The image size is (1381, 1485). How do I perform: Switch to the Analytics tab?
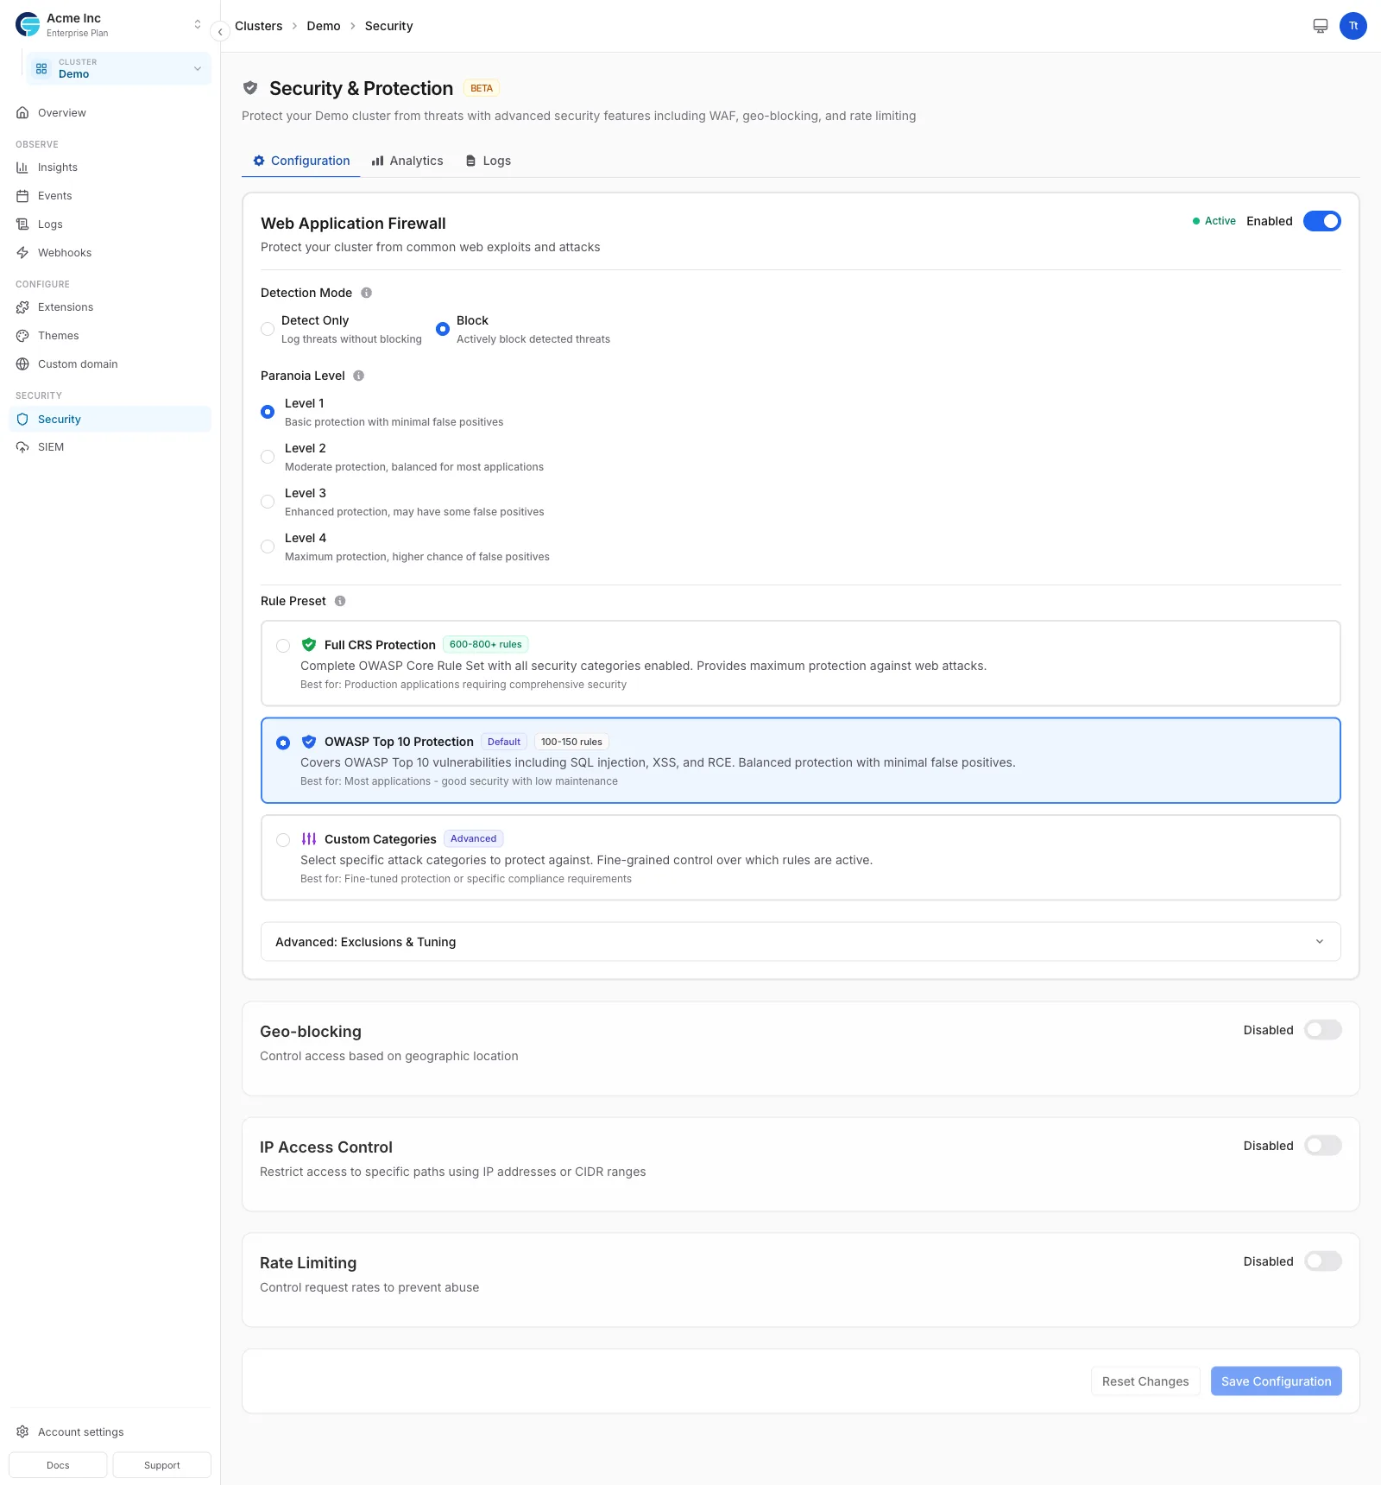click(x=407, y=161)
